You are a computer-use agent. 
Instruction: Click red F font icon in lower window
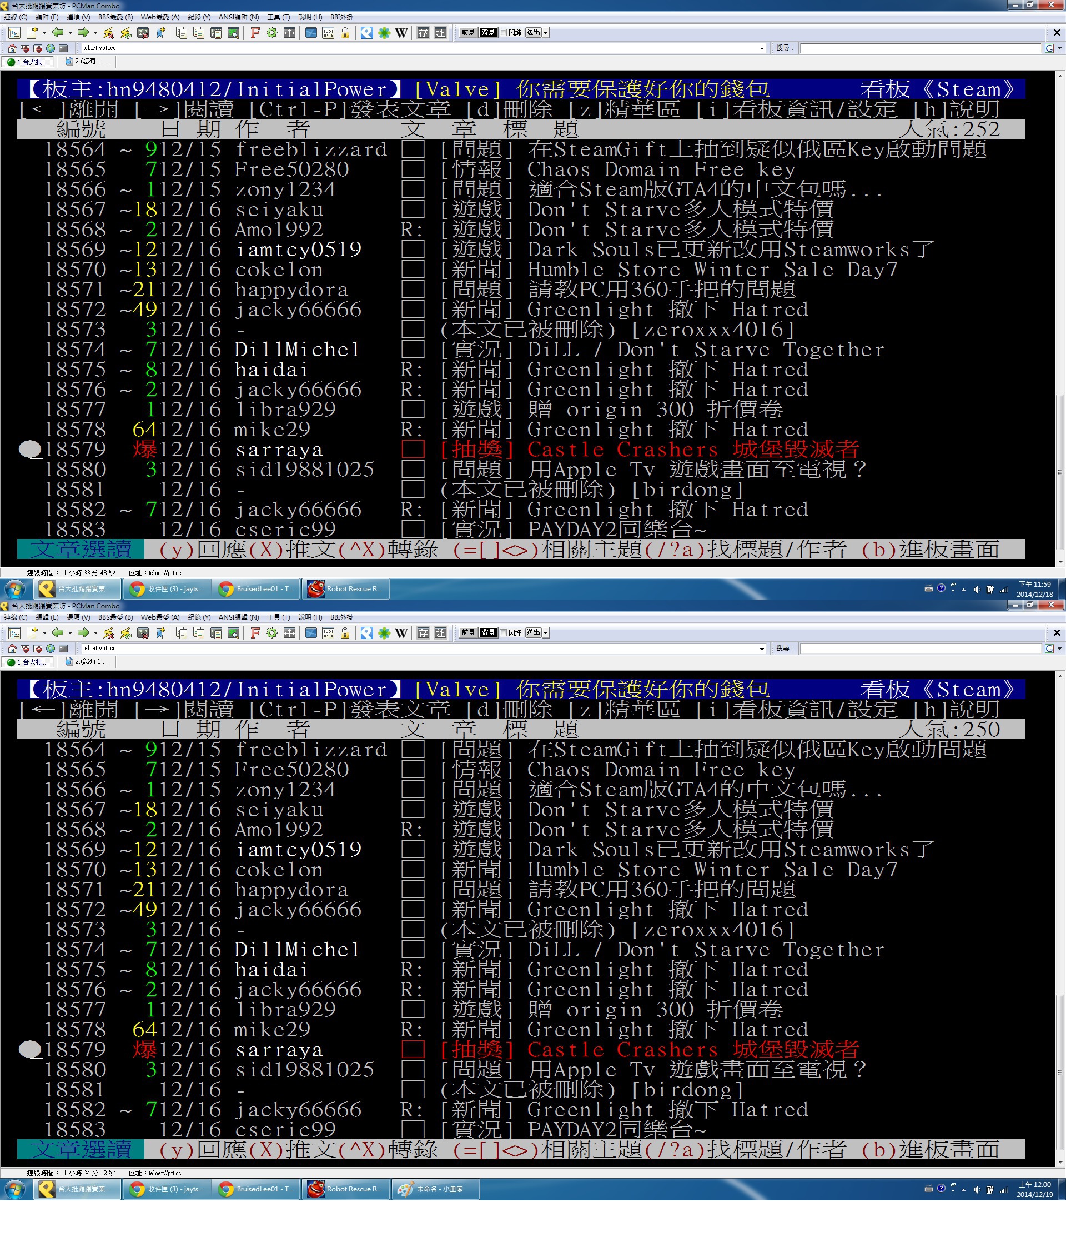click(x=255, y=633)
